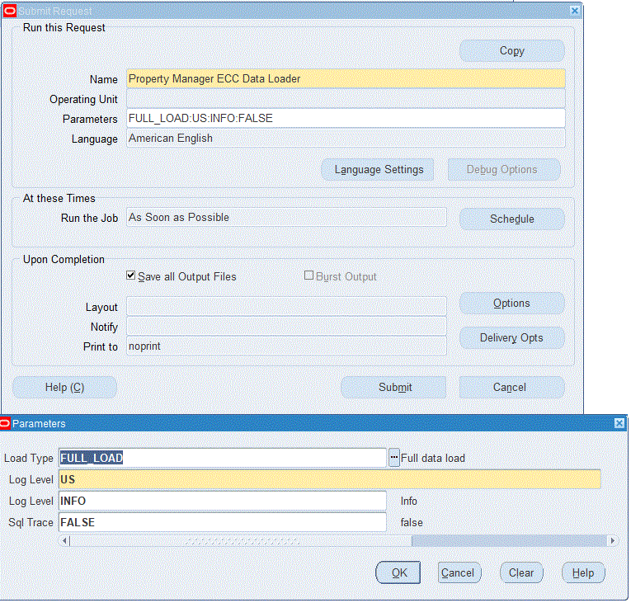
Task: Click the 'Sql Trace' label
Action: click(x=31, y=522)
